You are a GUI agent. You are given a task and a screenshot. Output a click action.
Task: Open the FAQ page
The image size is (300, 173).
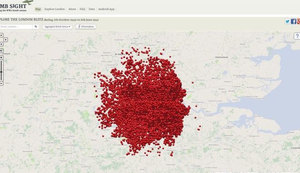coord(82,9)
